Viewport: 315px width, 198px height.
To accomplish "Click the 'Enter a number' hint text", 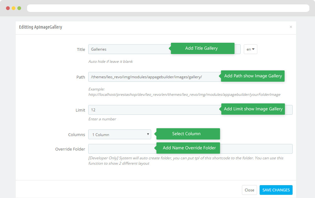I will [x=102, y=119].
